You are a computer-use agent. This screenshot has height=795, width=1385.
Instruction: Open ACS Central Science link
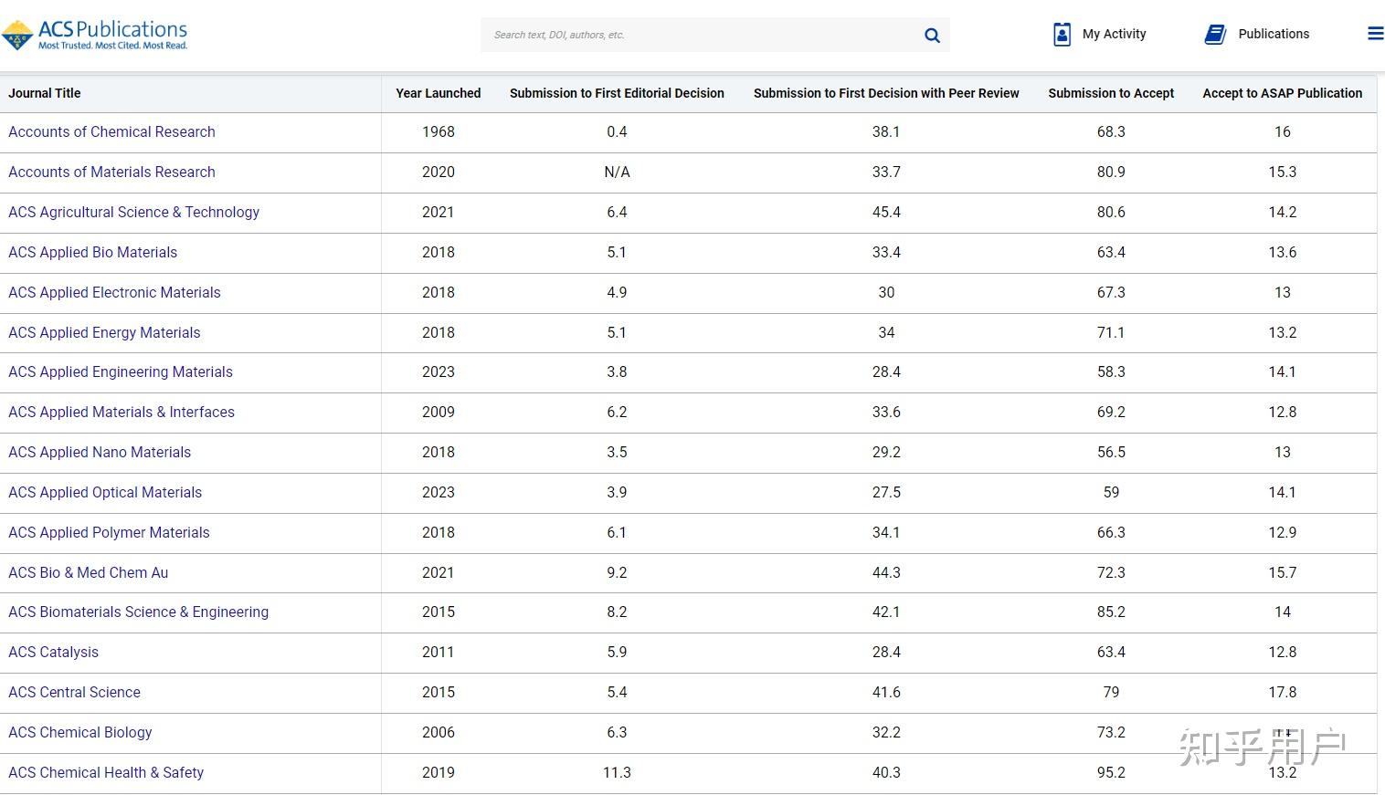click(74, 693)
